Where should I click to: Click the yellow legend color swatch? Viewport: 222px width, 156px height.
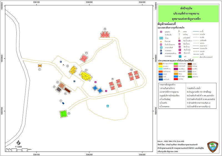[160, 66]
